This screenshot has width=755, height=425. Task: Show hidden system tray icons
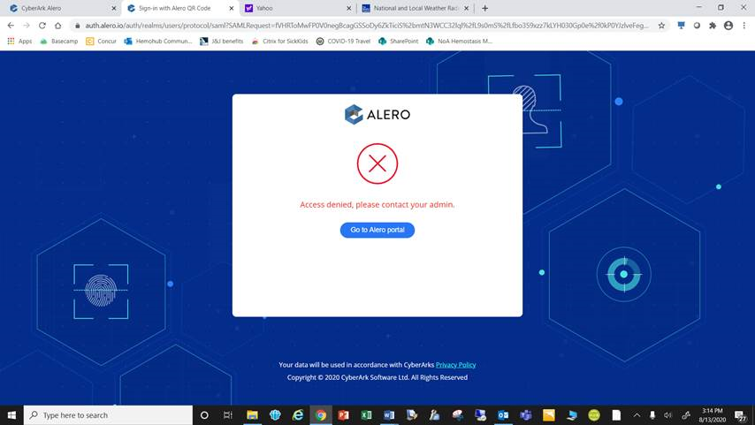[x=637, y=415]
